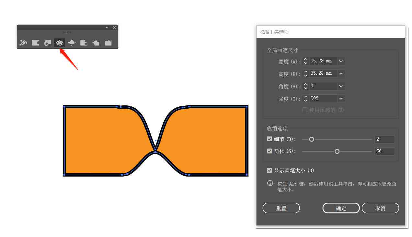412x237 pixels.
Task: Select the Wrinkle tool icon
Action: pyautogui.click(x=108, y=43)
